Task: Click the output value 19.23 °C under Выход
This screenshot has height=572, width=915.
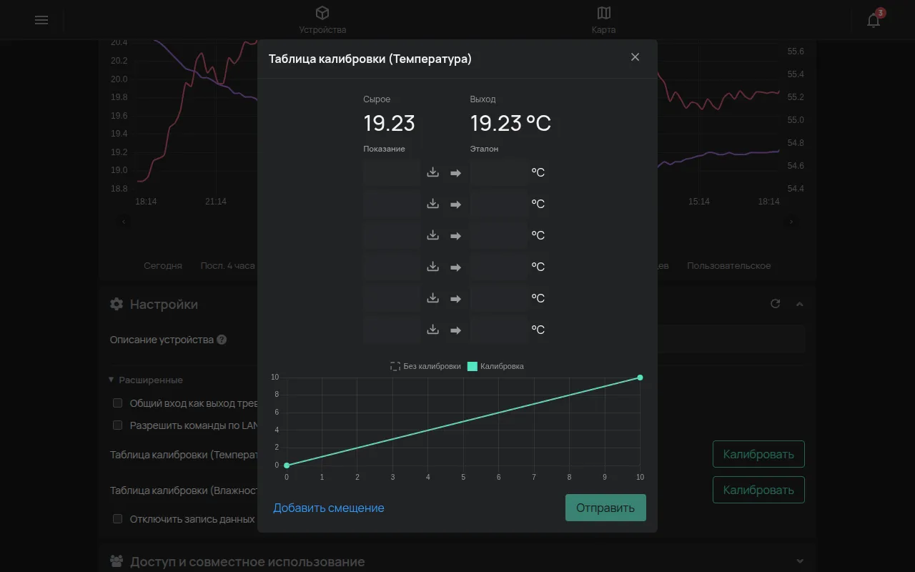Action: pyautogui.click(x=510, y=123)
